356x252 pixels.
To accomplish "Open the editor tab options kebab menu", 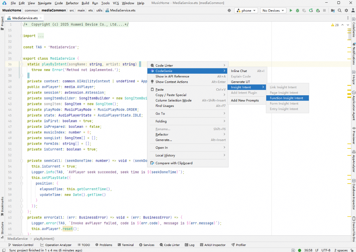I will tap(349, 18).
